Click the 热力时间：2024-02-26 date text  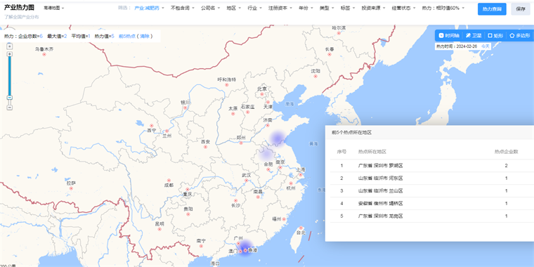pos(457,46)
